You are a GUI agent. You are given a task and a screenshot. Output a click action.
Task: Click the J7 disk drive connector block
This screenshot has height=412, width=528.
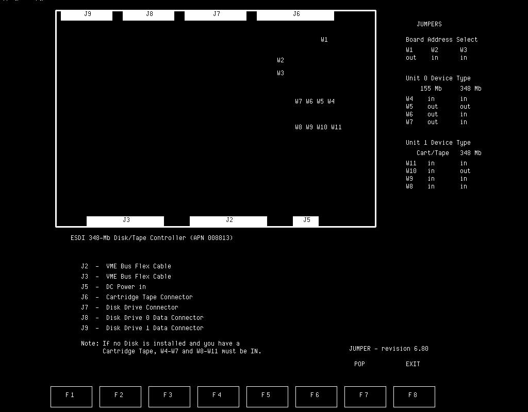tap(216, 15)
